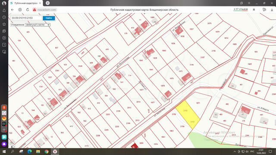Open Windows Start menu
276x155 pixels.
[x=4, y=152]
